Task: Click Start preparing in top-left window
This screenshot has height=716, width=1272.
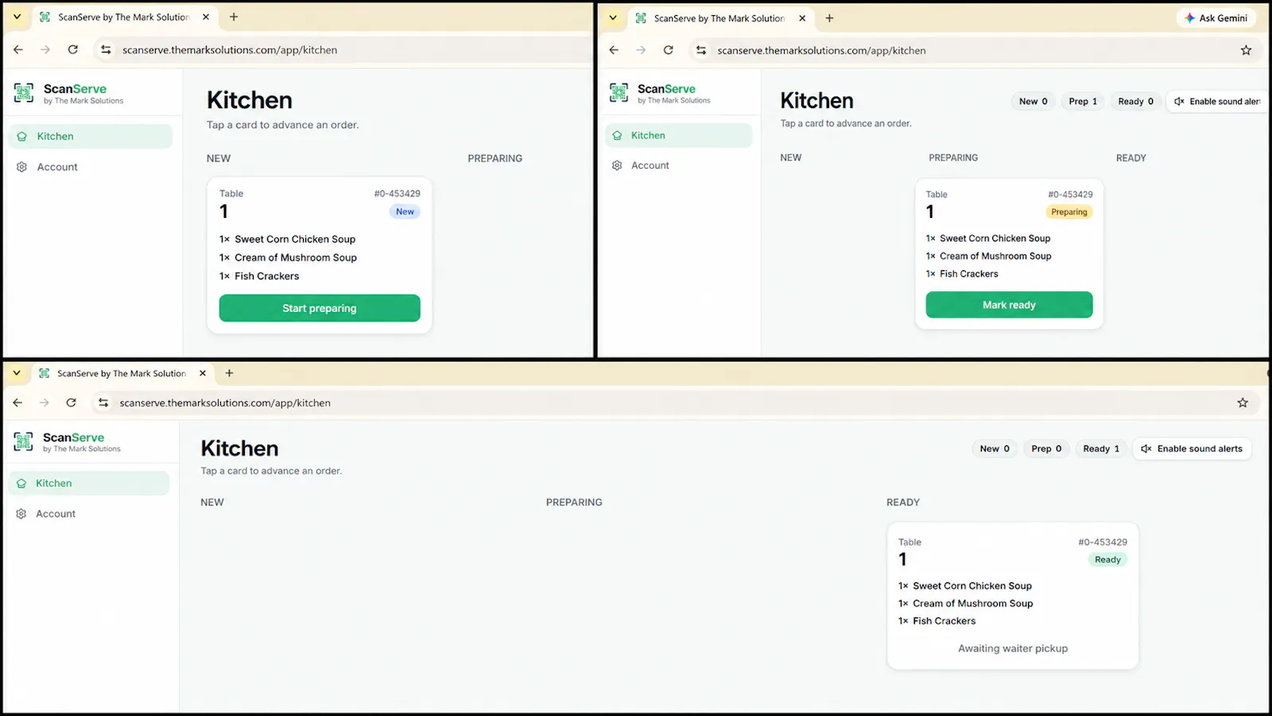Action: click(x=320, y=308)
